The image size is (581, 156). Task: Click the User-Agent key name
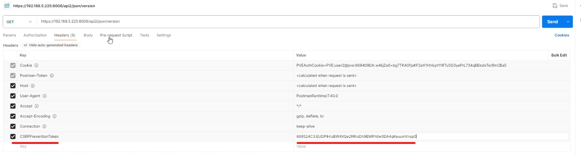(30, 96)
